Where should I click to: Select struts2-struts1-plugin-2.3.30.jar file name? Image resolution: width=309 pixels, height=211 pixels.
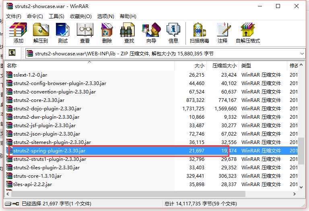coord(49,159)
